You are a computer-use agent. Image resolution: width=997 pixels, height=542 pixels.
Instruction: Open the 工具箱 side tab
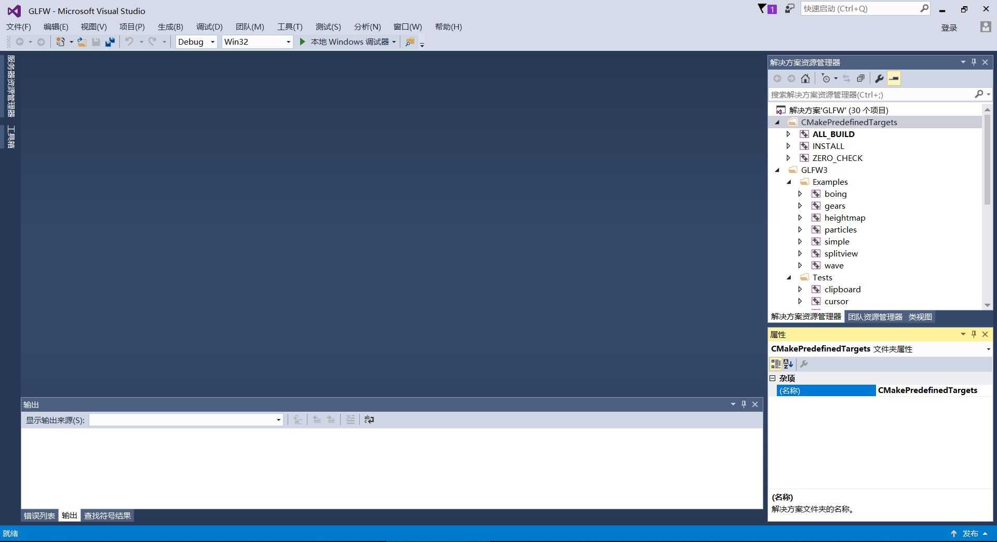[11, 137]
